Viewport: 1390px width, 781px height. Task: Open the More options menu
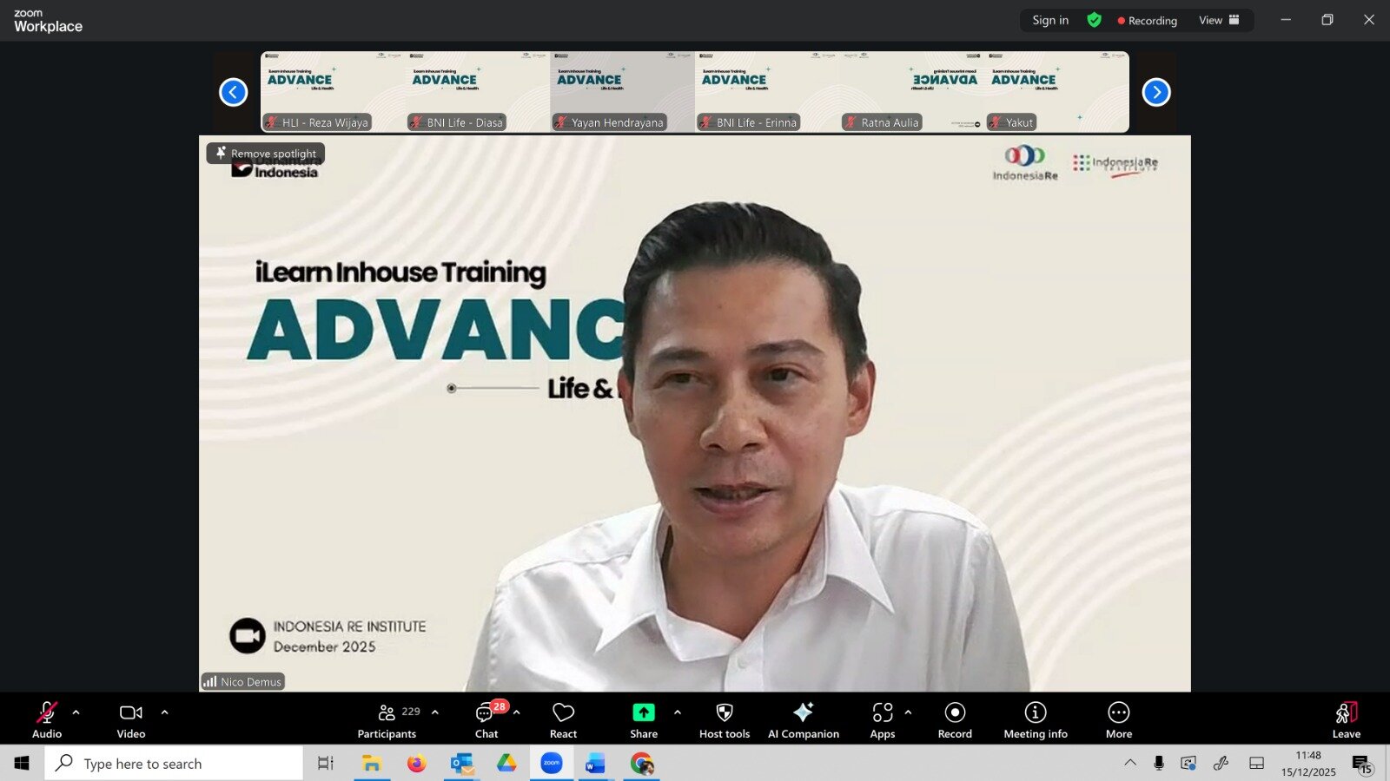coord(1118,720)
